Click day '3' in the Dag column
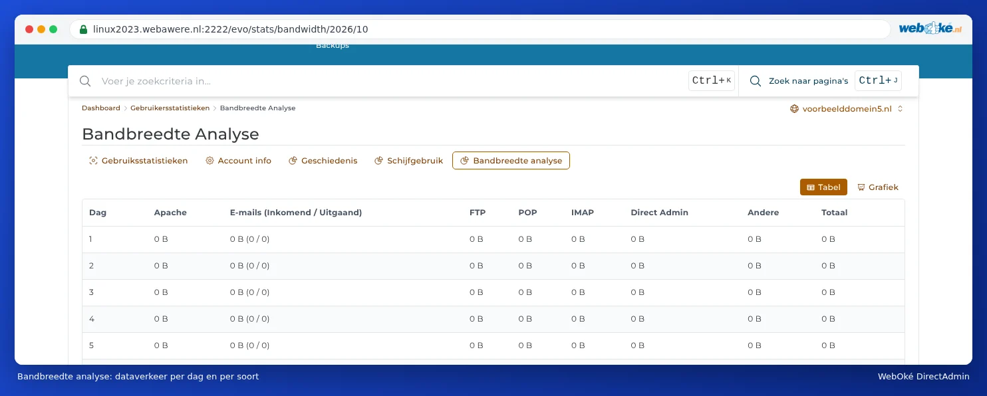 point(92,292)
